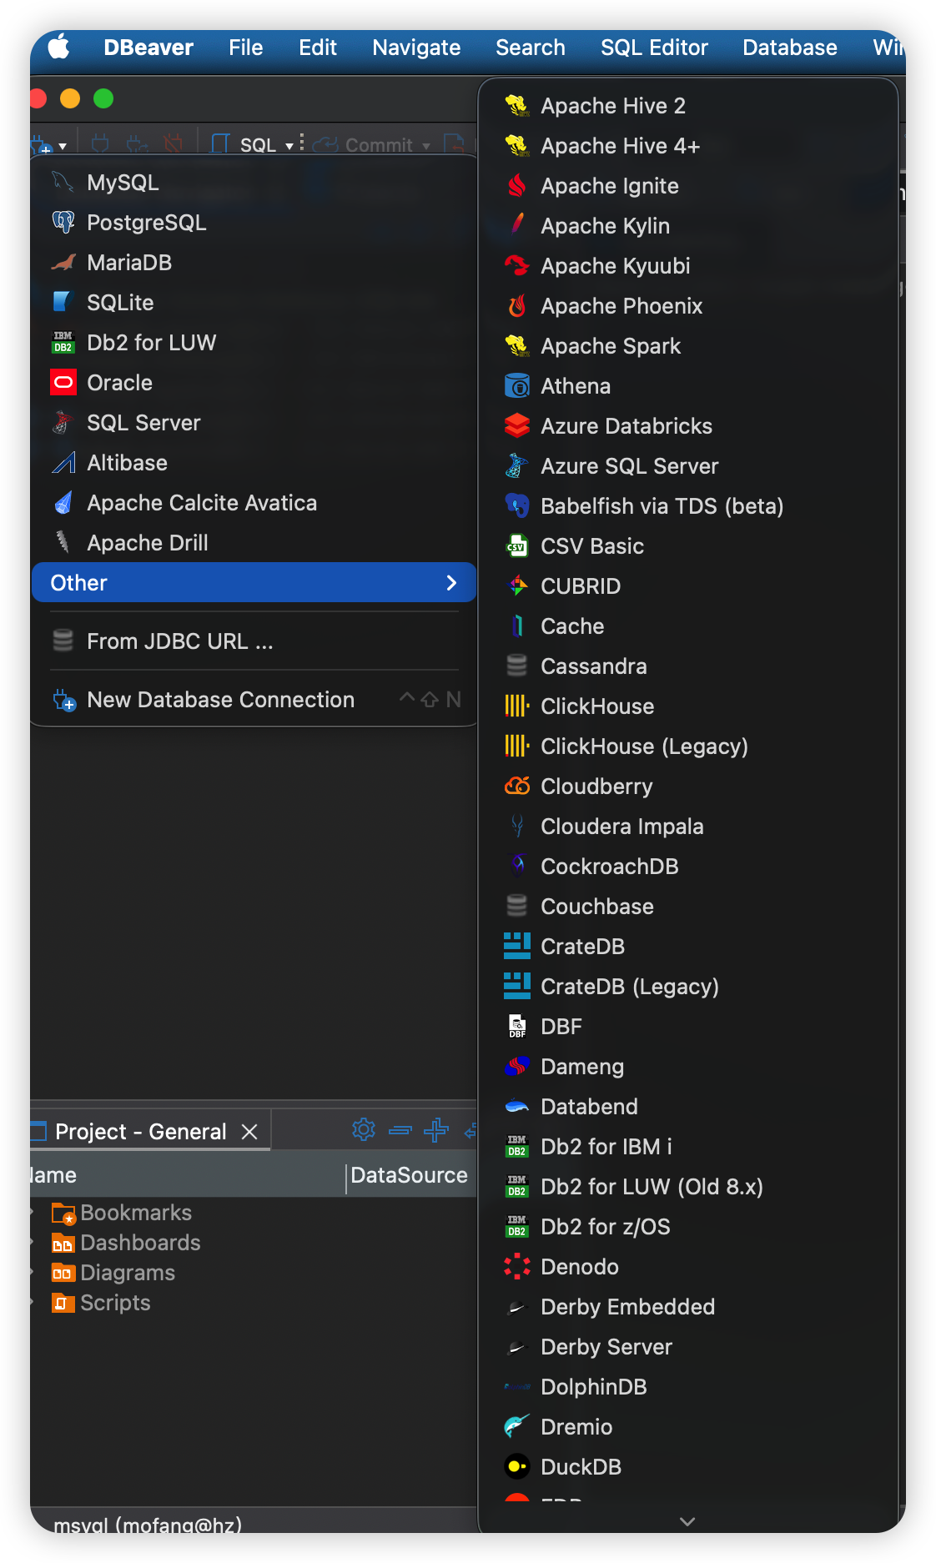Click down arrow to scroll driver list
The image size is (936, 1563).
[687, 1521]
